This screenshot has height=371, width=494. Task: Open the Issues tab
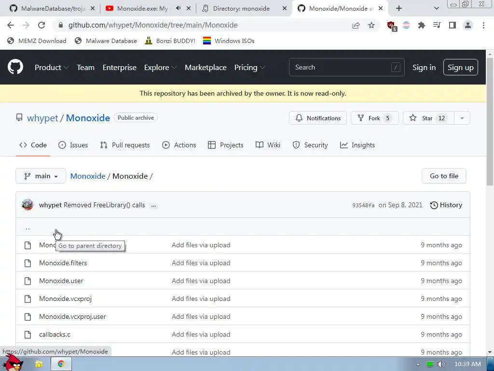pos(73,145)
